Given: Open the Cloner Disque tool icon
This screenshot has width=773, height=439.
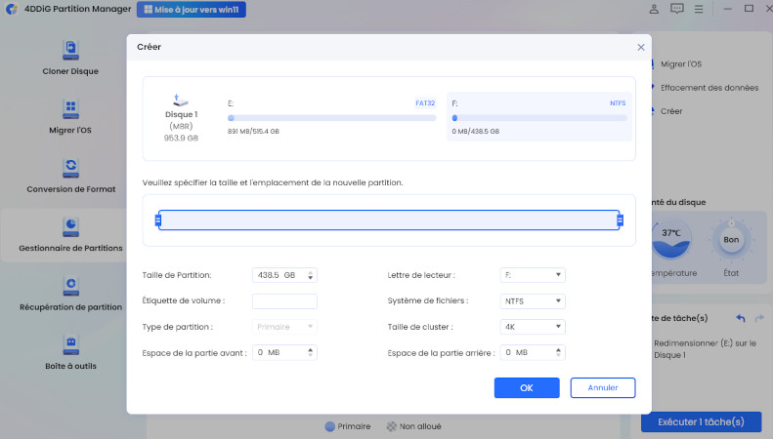Looking at the screenshot, I should [70, 50].
